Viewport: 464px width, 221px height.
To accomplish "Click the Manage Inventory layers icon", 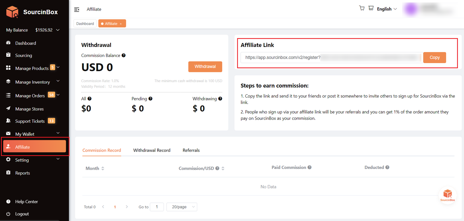I will (x=8, y=82).
